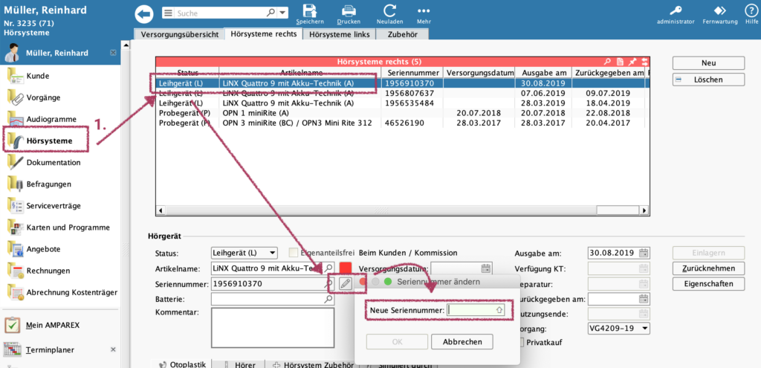Screen dimensions: 761x368
Task: Click the Neue Seriennummer input field
Action: pyautogui.click(x=476, y=309)
